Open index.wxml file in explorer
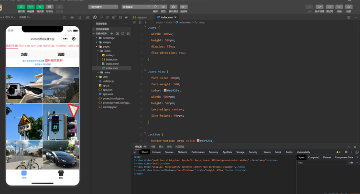Screen dimensions: 360x194 [x=112, y=64]
